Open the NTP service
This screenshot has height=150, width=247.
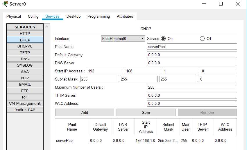point(25,78)
